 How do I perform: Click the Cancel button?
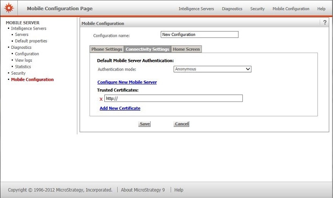[181, 124]
